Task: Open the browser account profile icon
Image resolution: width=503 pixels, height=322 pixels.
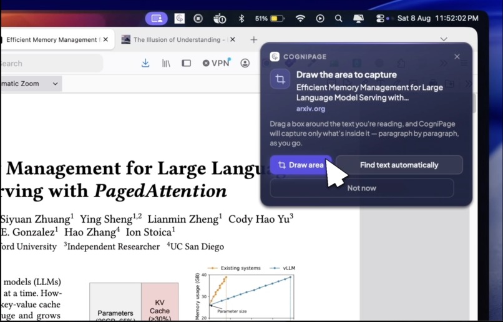Action: (x=245, y=63)
